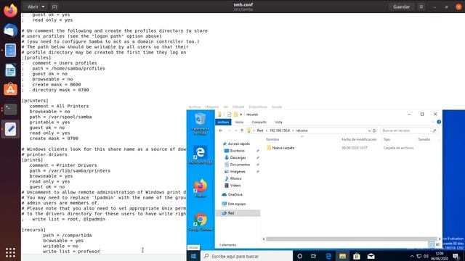Refresh the Explorer folder view
Screen dimensions: 465x261
point(375,130)
